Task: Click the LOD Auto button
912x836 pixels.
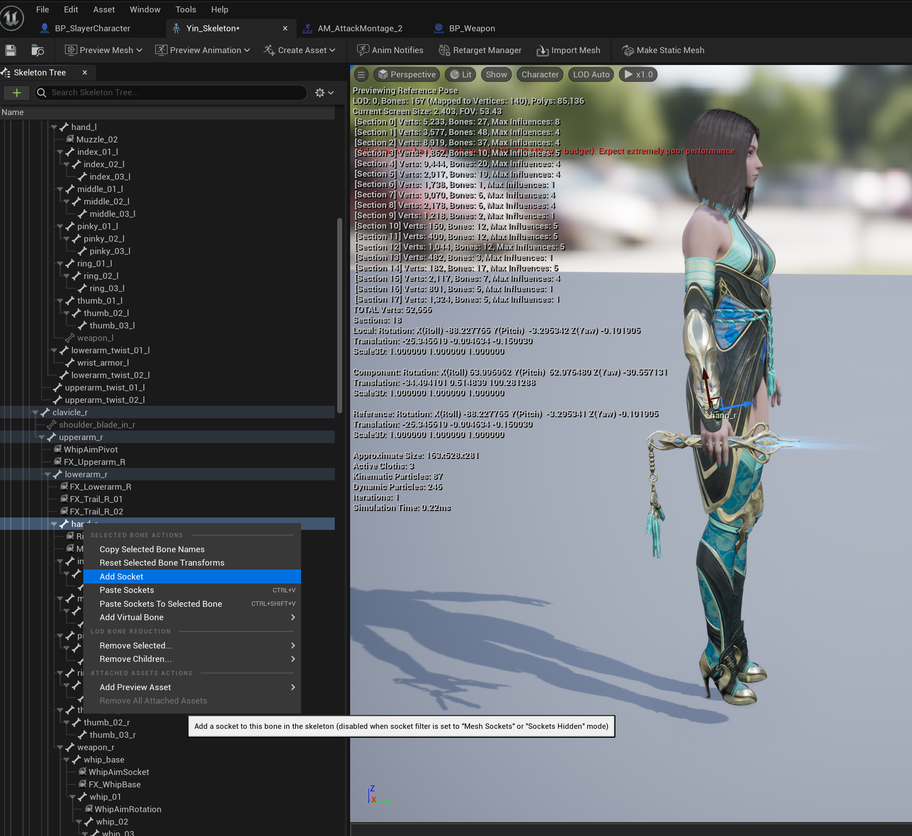Action: pos(591,74)
